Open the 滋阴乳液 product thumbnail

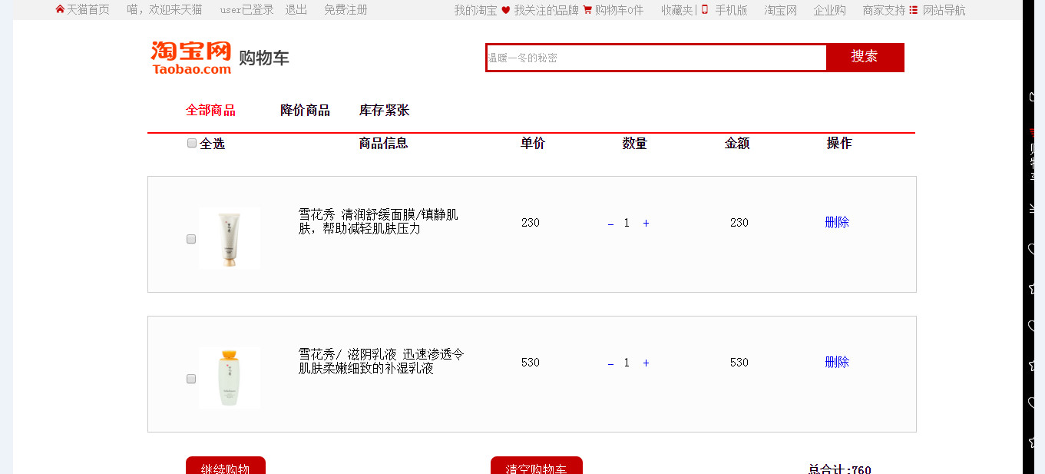point(229,378)
